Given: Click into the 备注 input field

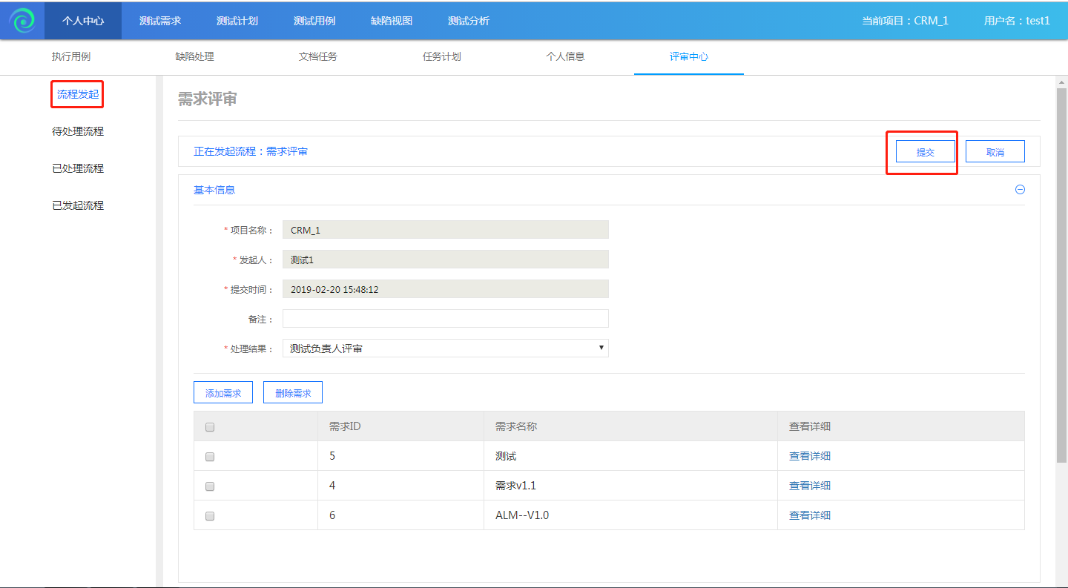Looking at the screenshot, I should [445, 319].
